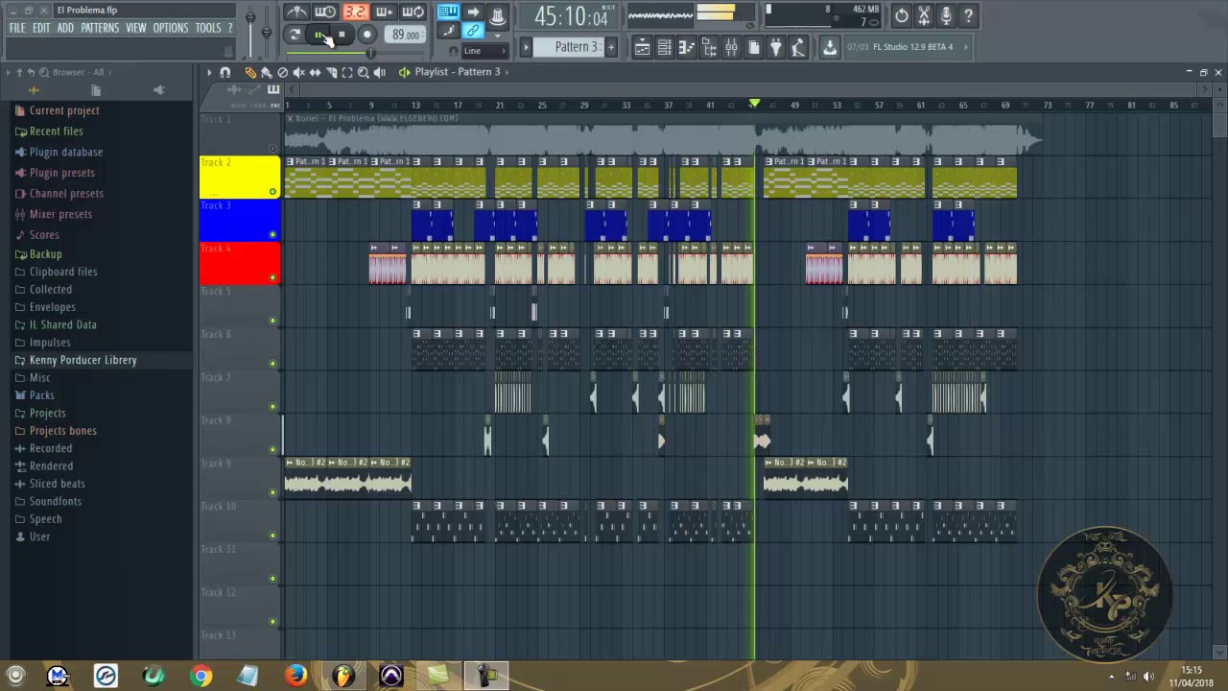Switch pattern/song mode button
This screenshot has height=691, width=1228.
coord(295,35)
